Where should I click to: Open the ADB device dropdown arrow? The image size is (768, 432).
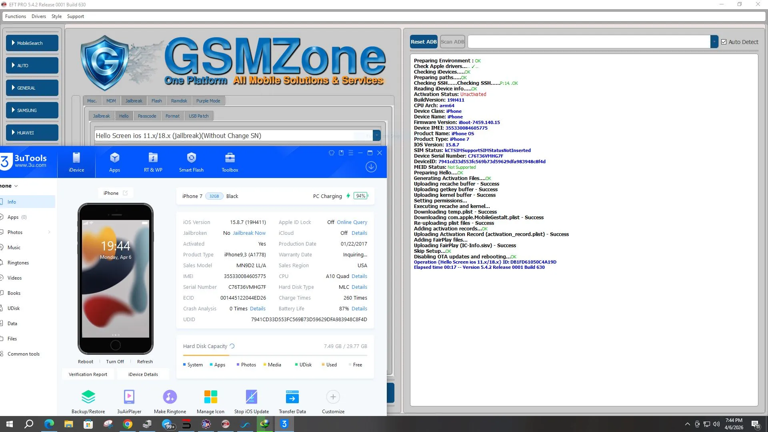pos(714,42)
